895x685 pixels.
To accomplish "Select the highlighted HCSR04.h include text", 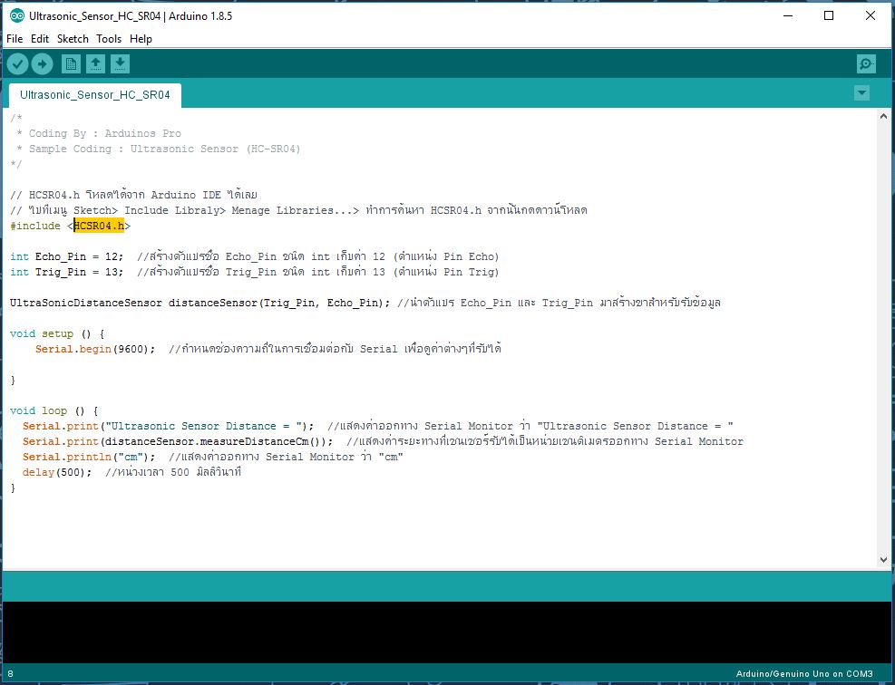I will (x=99, y=226).
